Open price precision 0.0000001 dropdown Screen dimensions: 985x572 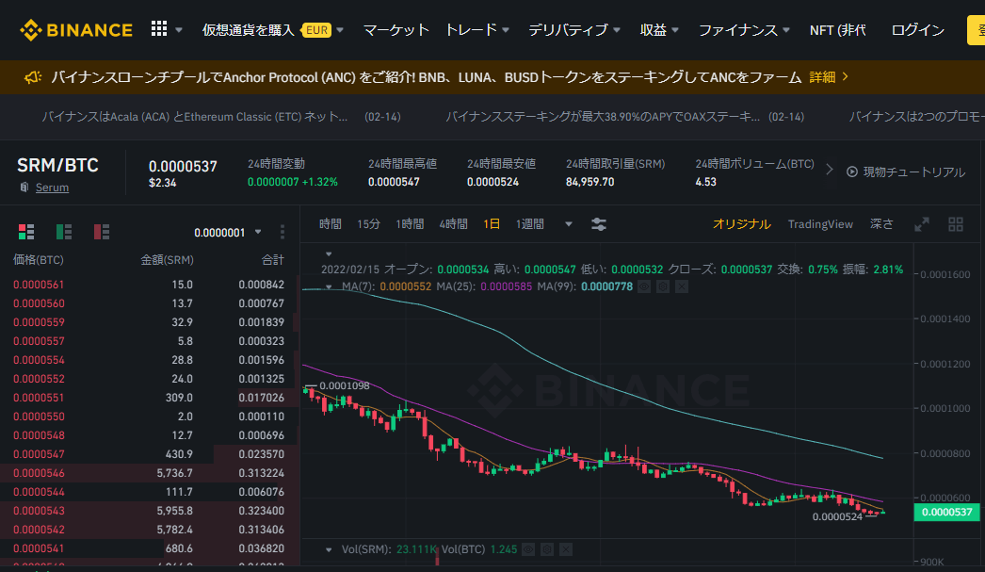point(227,233)
